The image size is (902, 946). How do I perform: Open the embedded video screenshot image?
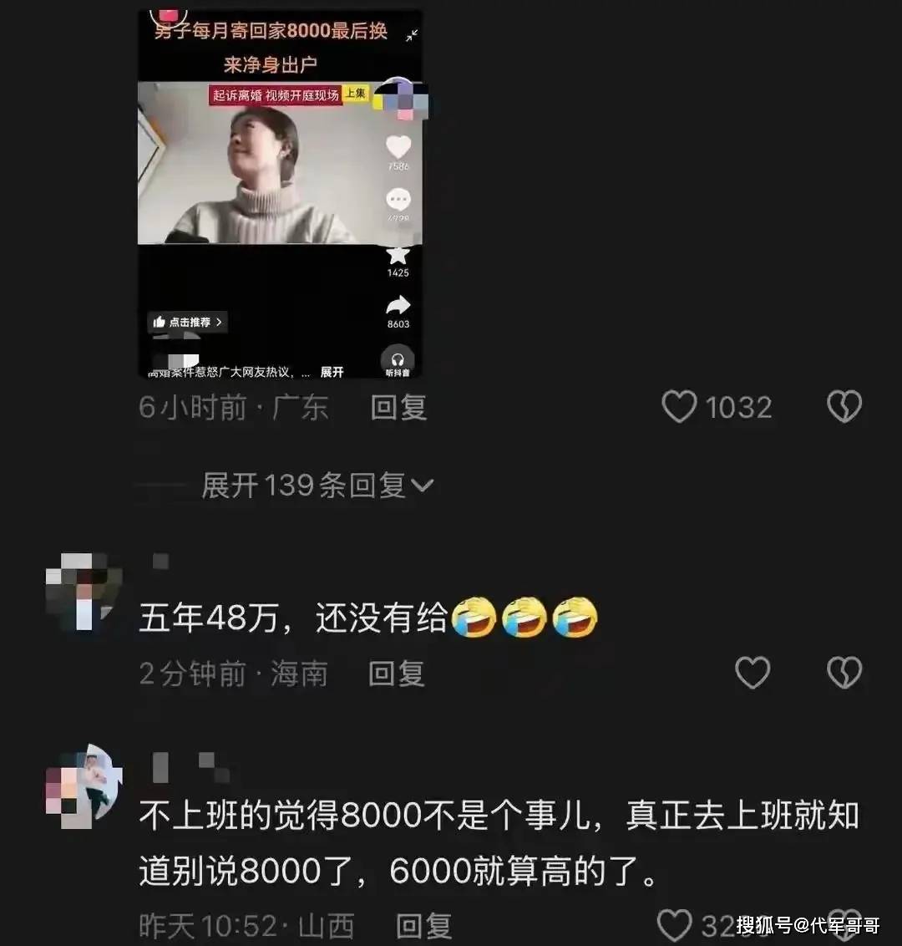281,194
